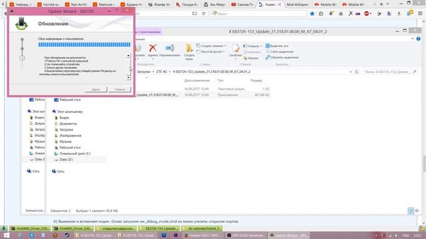Open Steam from the taskbar

pyautogui.click(x=67, y=235)
